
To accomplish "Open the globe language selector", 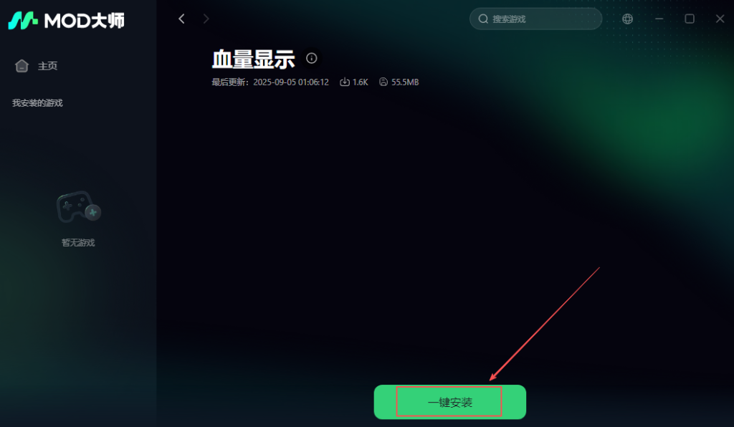I will (627, 19).
